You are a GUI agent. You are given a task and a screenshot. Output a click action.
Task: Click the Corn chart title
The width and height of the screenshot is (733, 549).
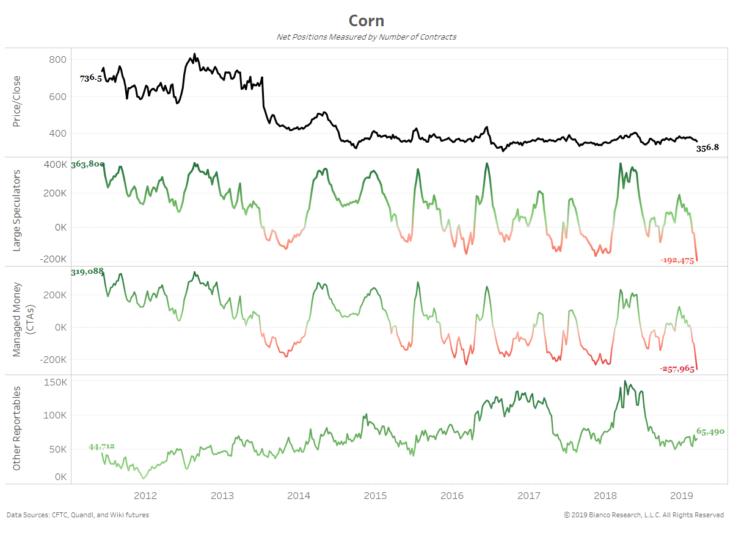(366, 20)
